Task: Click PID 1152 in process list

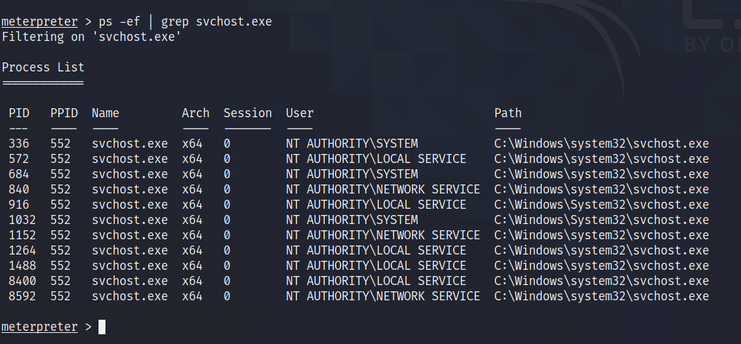Action: pos(22,235)
